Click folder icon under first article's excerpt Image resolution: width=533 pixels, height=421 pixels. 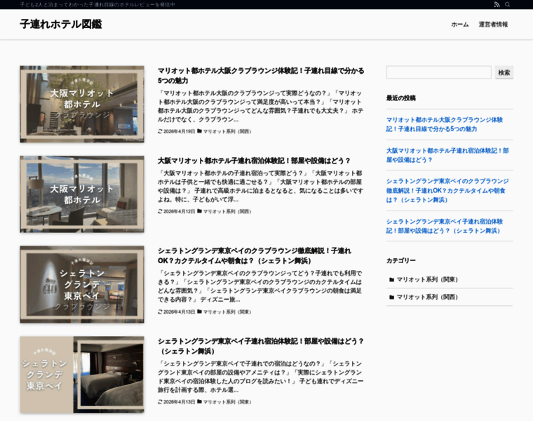200,131
